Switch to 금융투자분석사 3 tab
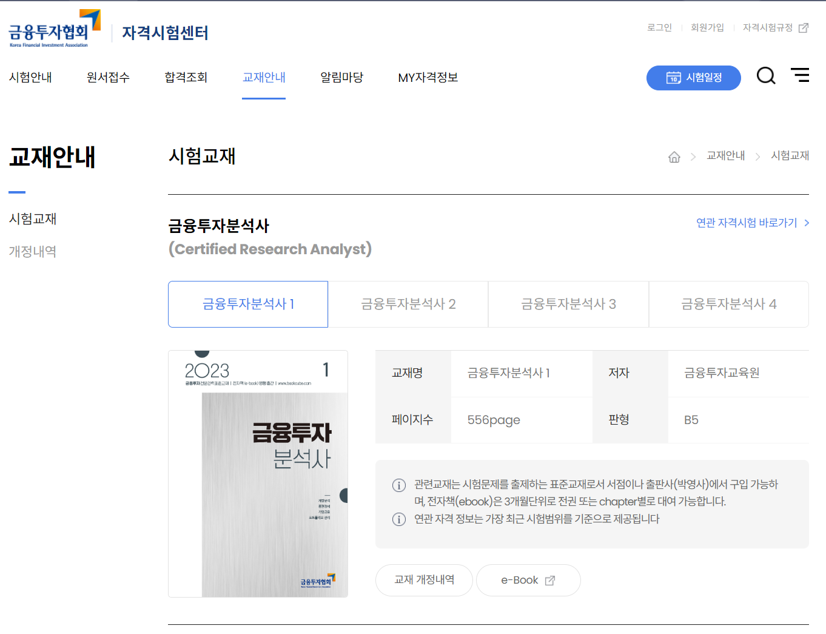This screenshot has width=826, height=634. point(568,304)
